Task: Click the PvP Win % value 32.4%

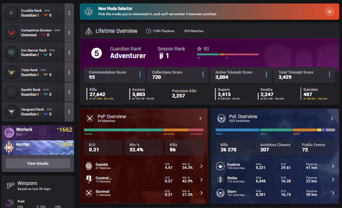Action: [x=136, y=150]
